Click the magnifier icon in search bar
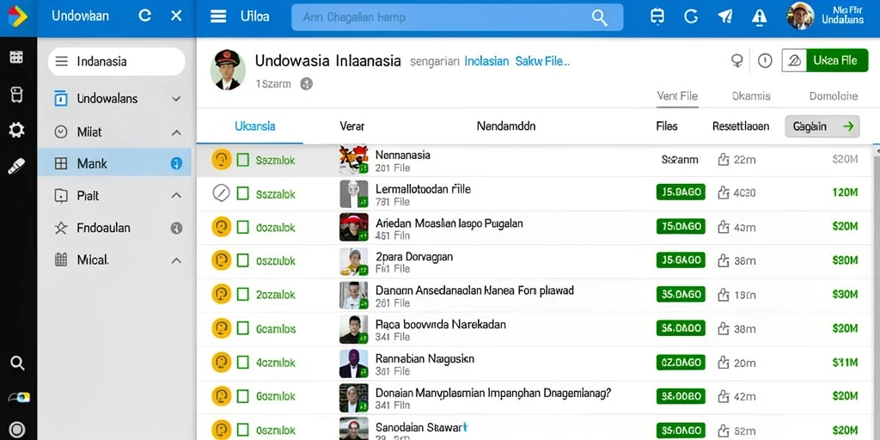This screenshot has height=440, width=880. pyautogui.click(x=599, y=17)
